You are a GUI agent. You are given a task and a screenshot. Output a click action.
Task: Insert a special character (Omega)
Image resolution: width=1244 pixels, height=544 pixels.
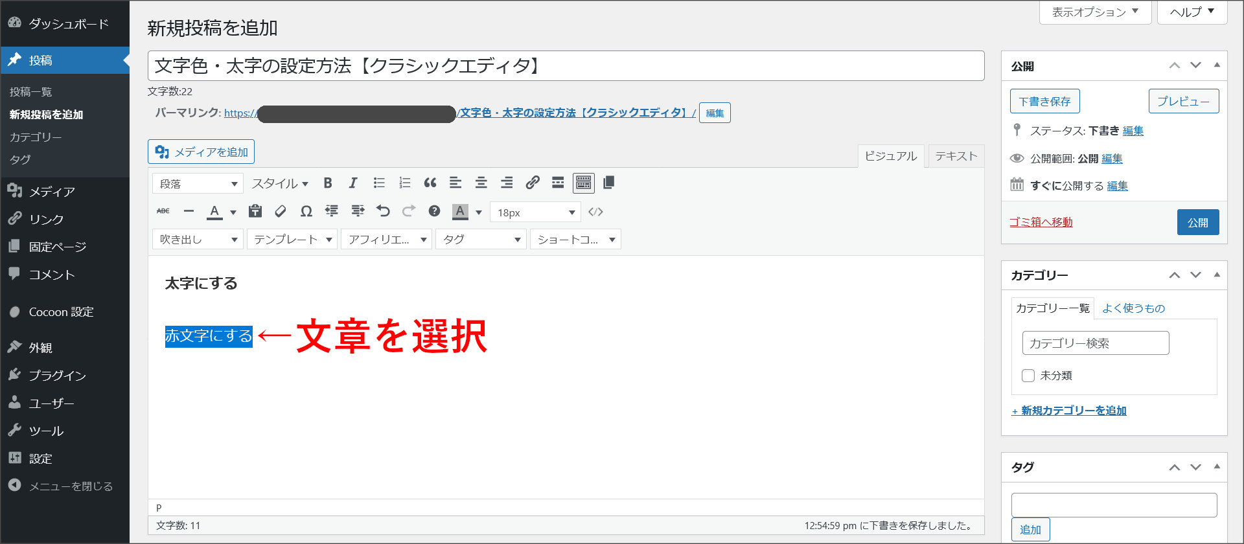306,211
